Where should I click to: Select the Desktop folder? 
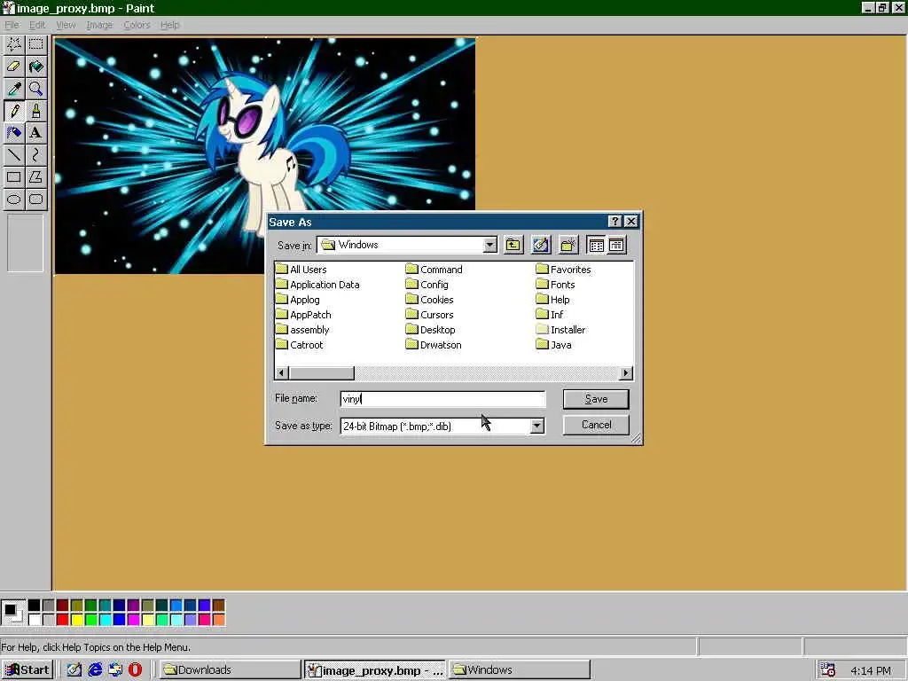(431, 330)
